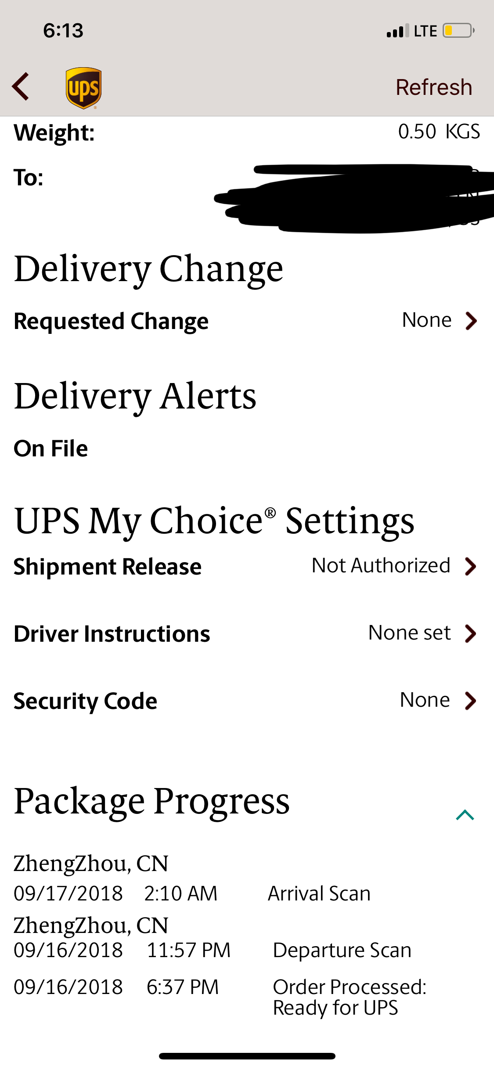This screenshot has width=494, height=1070.
Task: Collapse the Package Progress section
Action: [465, 815]
